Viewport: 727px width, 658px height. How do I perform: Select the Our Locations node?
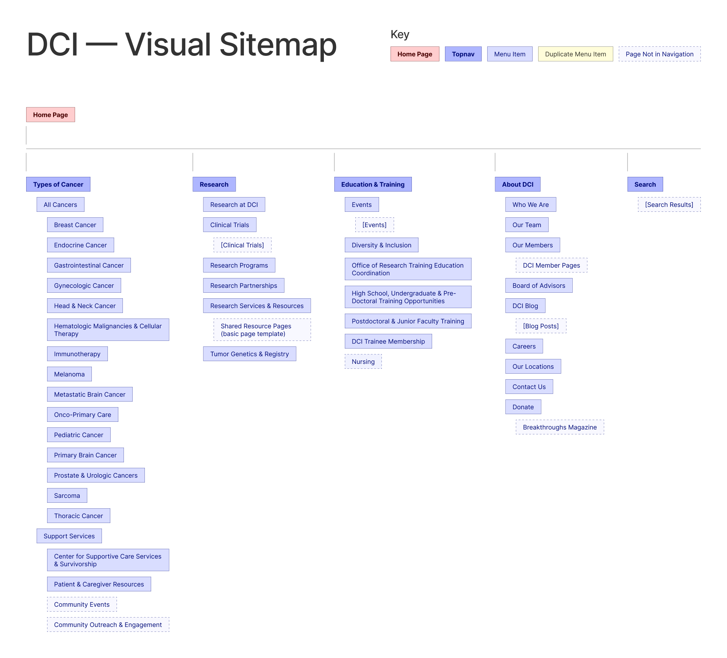pos(533,366)
